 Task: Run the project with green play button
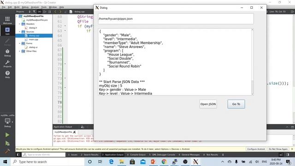tap(7, 135)
